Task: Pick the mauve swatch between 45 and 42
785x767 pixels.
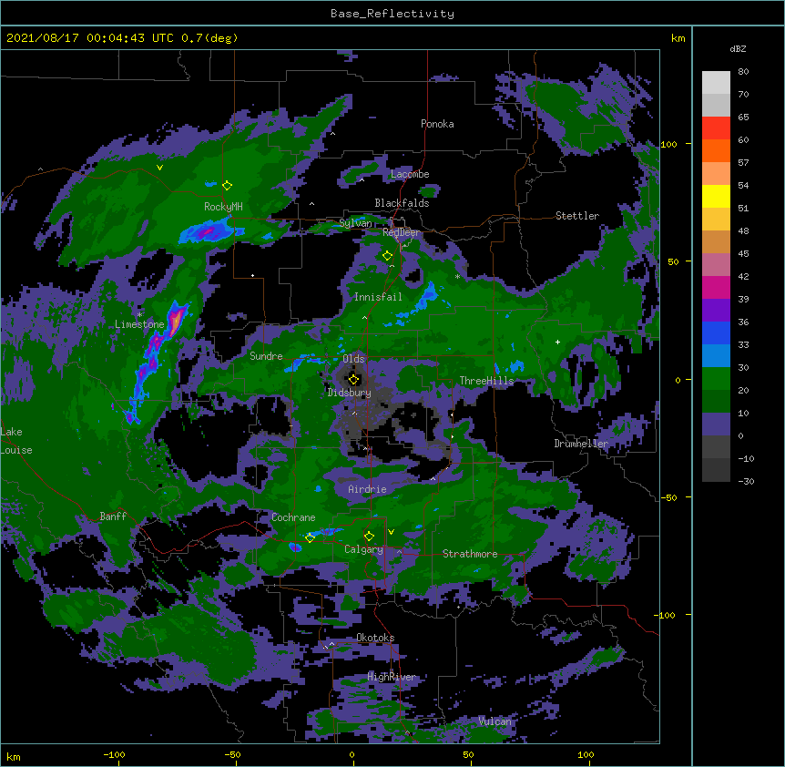Action: (x=716, y=265)
